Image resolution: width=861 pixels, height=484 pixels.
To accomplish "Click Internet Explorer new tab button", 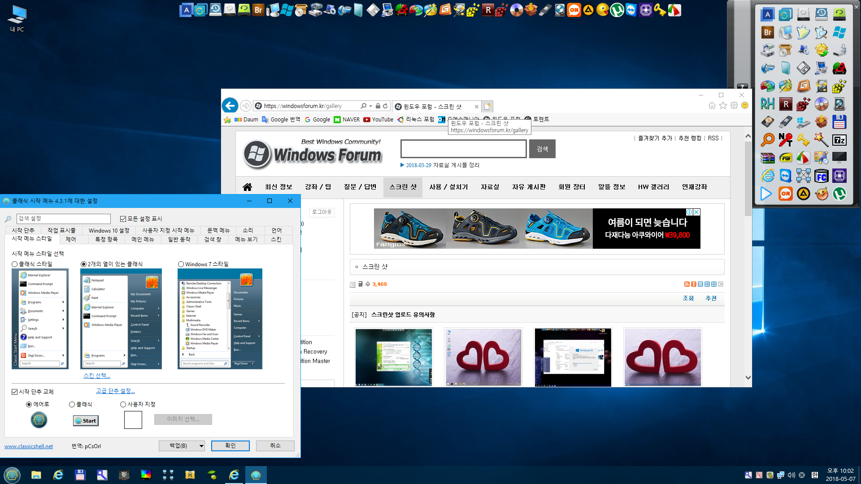I will [x=487, y=106].
